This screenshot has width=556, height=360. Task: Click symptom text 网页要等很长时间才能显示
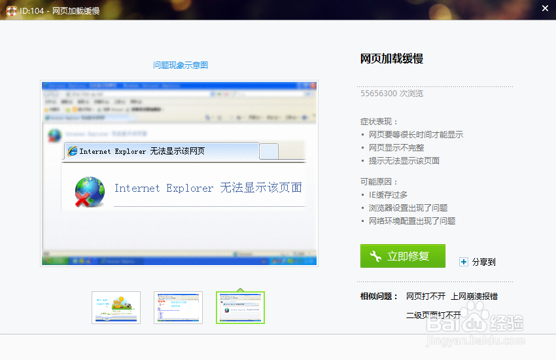(x=416, y=134)
